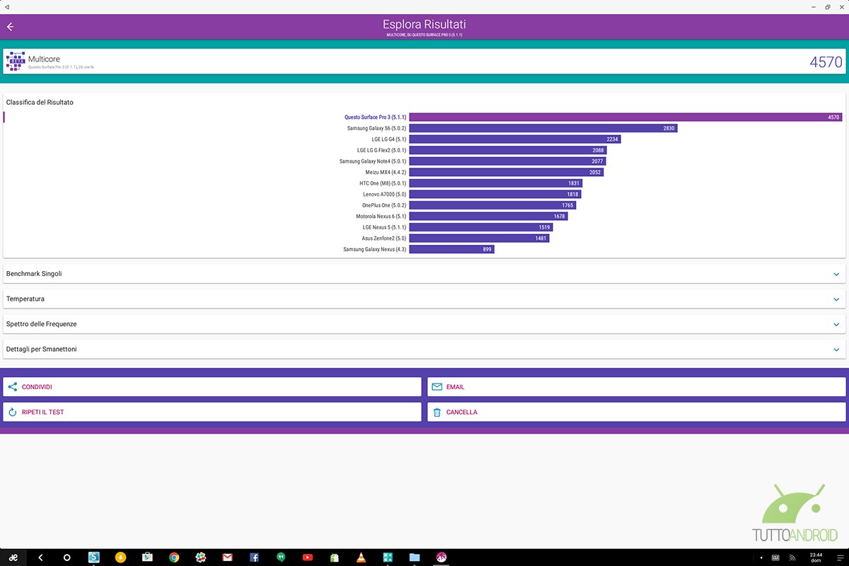Click the 'Samsung Galaxy Note4 (5.0.1)' label
Viewport: 849px width, 566px height.
pos(373,161)
